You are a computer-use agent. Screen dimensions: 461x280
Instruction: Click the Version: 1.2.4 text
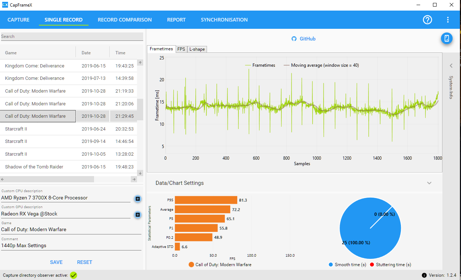(443, 275)
